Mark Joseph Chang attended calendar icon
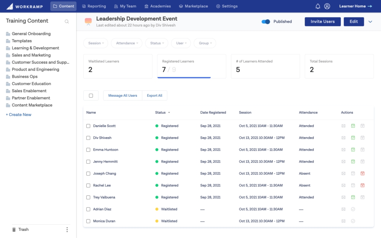This screenshot has height=238, width=381. click(353, 173)
